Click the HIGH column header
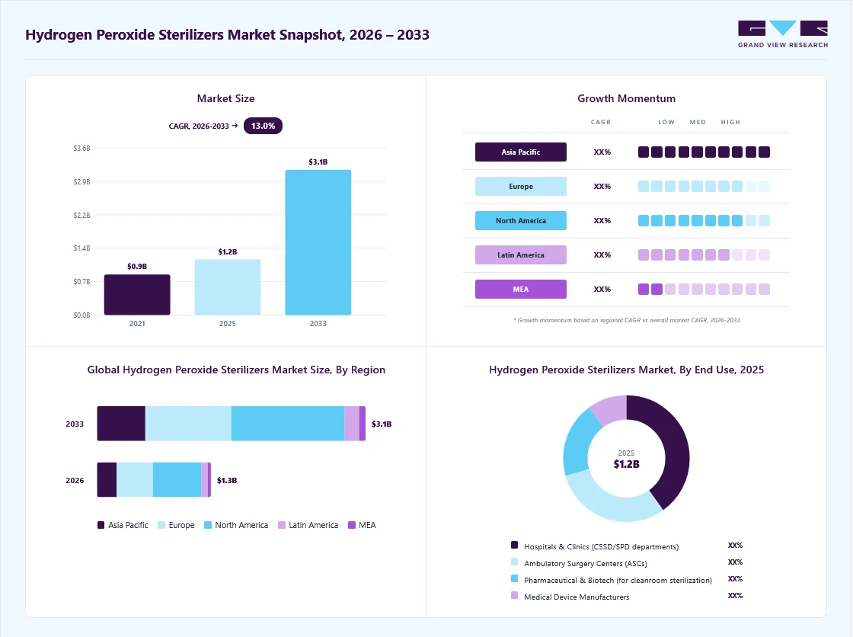853x637 pixels. click(730, 122)
